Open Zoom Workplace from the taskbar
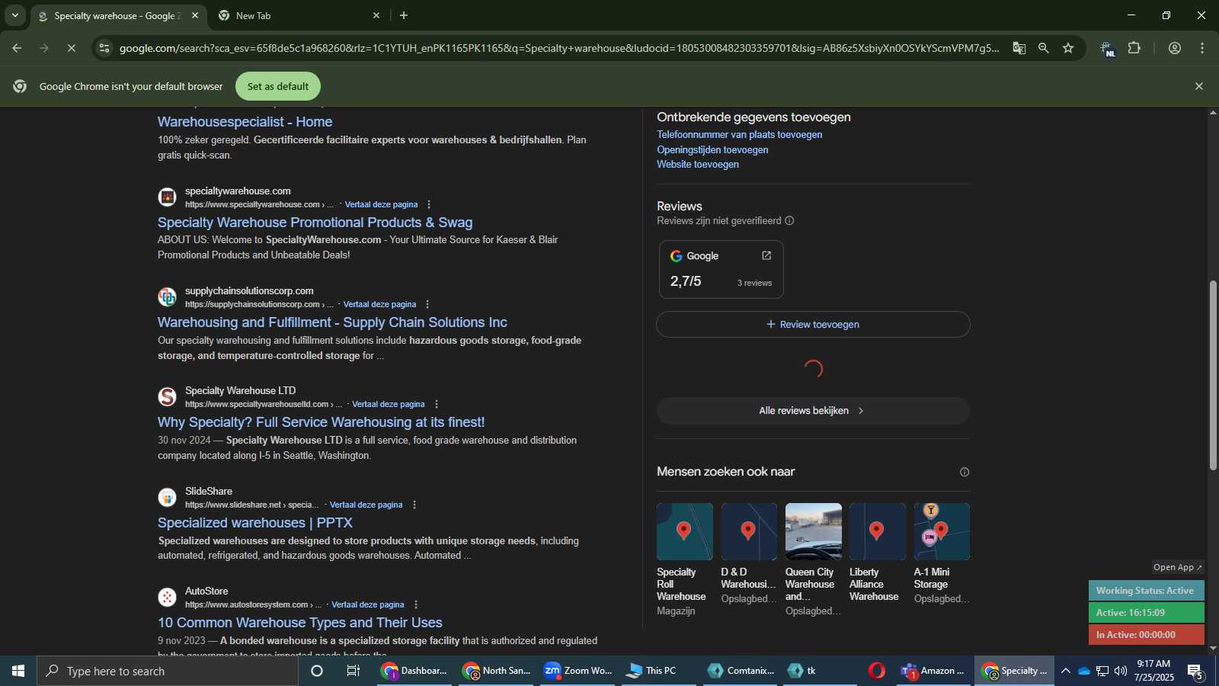This screenshot has height=686, width=1219. [578, 671]
